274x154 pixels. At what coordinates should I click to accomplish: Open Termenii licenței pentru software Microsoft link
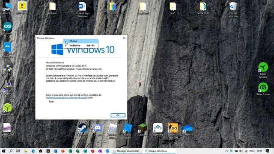point(66,98)
